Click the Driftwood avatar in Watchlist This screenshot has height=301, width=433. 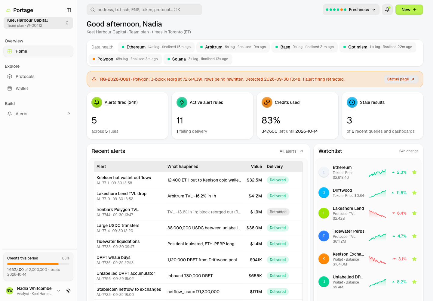[x=324, y=193]
